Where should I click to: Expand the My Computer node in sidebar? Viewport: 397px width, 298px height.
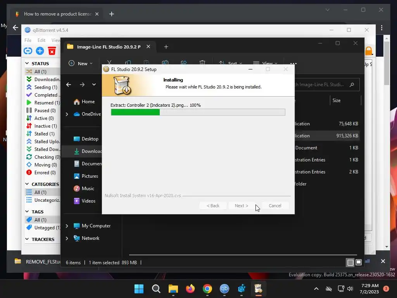67,226
